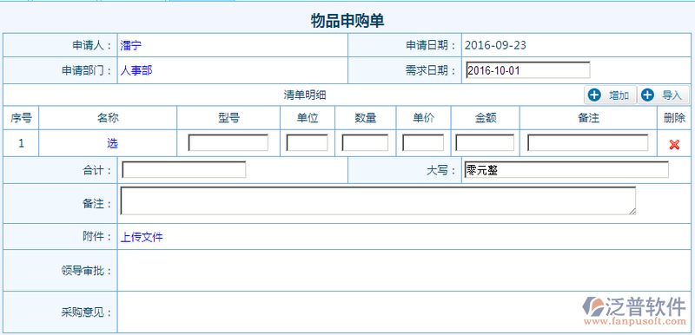Delete row 1 with red X icon

tap(674, 144)
